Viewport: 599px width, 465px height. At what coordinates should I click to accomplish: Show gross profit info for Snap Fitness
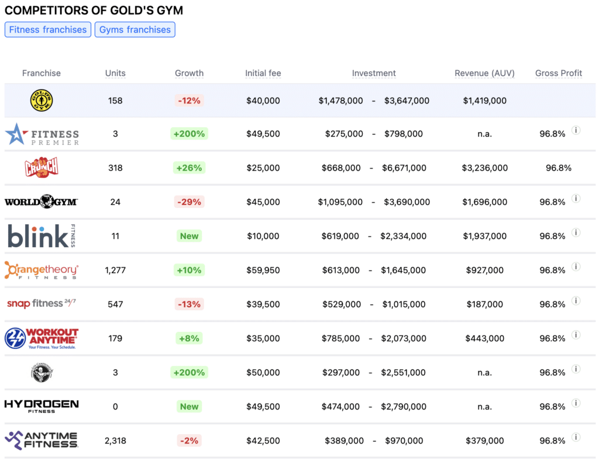[x=576, y=301]
